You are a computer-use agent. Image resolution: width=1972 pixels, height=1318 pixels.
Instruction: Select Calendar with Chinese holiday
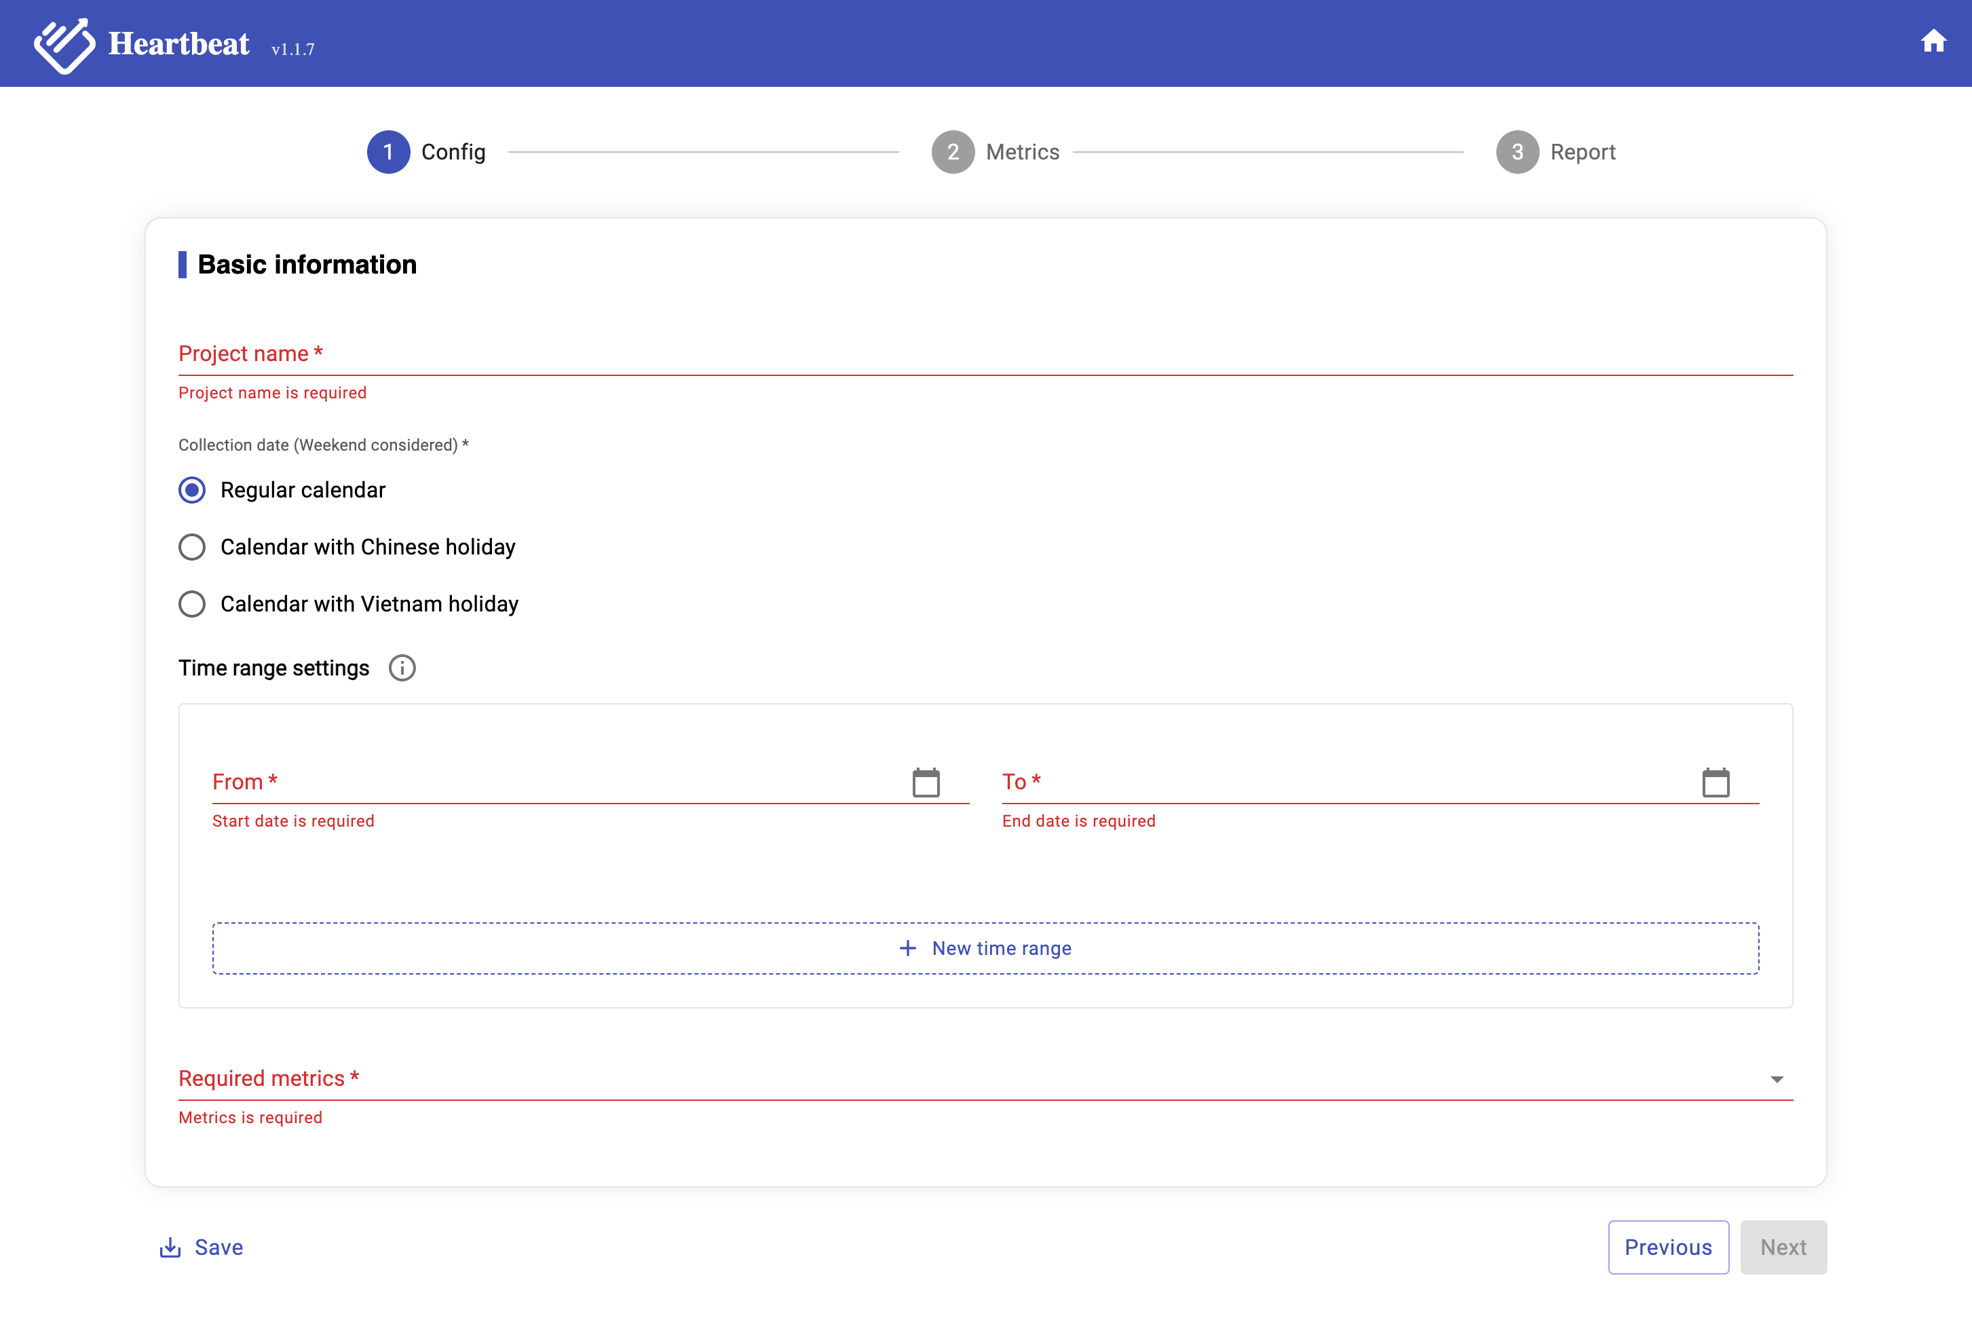[x=193, y=547]
